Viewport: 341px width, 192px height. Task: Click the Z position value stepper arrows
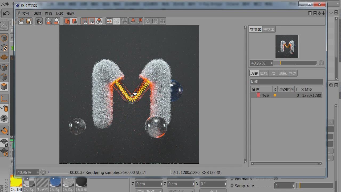[x=161, y=184]
